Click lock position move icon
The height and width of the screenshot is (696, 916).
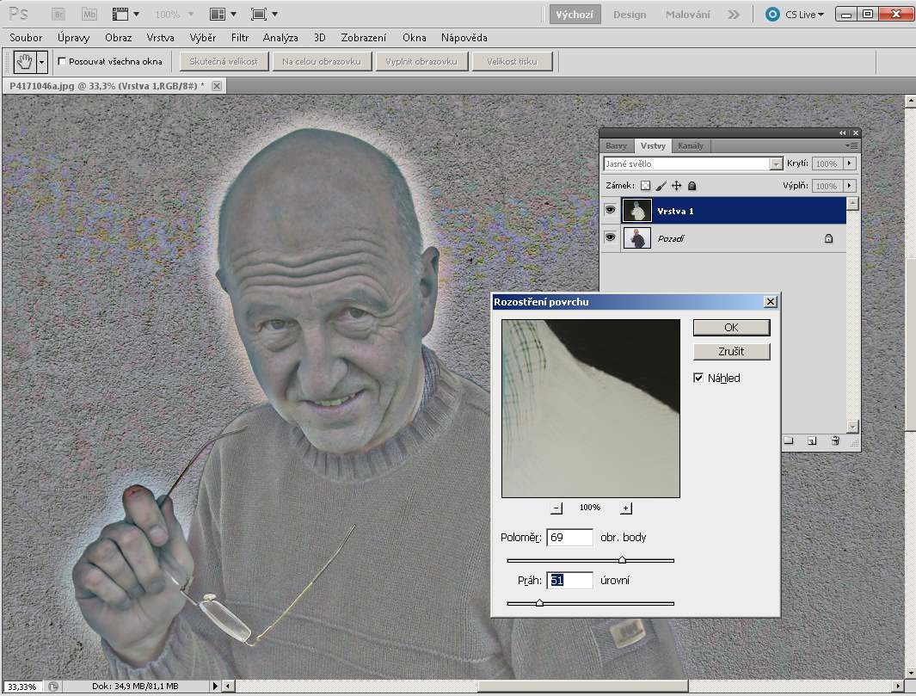[676, 186]
